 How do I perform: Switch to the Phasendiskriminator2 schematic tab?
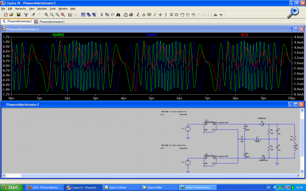pyautogui.click(x=17, y=21)
